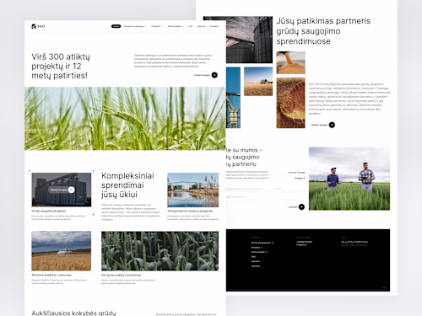Open the pouring grain photo
The image size is (422, 316).
(x=290, y=62)
